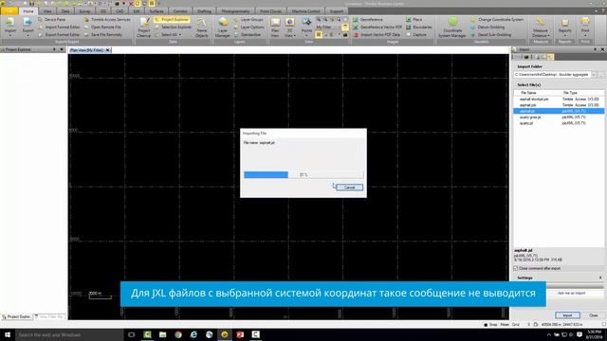Open the yellow File menu
Screen dimensions: 607x341
[x=9, y=11]
